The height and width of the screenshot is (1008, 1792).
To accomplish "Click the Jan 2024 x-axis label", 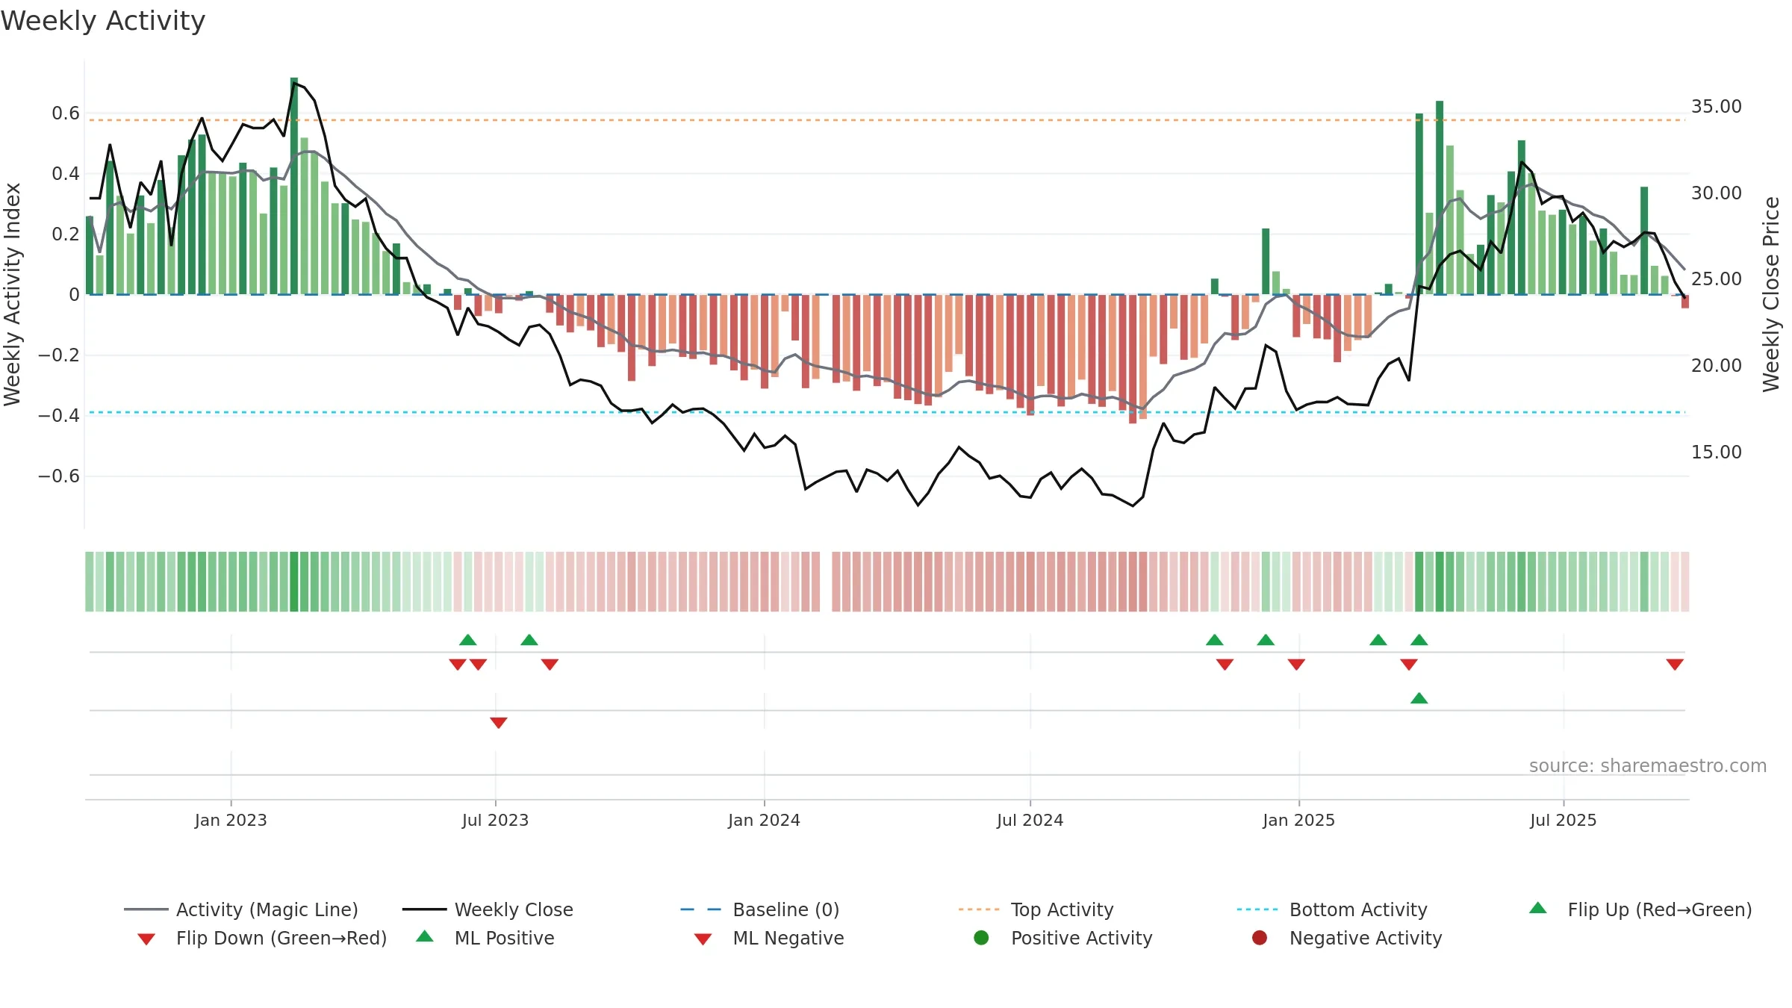I will (764, 820).
